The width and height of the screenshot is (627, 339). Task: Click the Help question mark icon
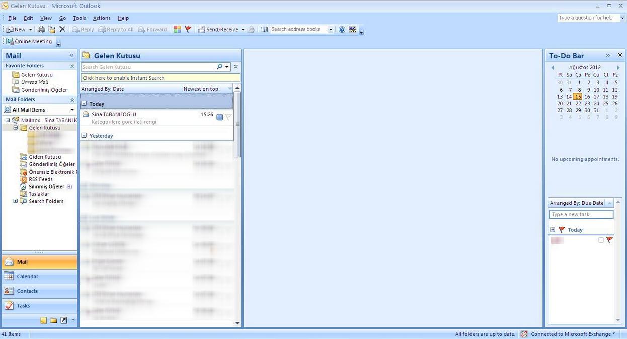[342, 30]
